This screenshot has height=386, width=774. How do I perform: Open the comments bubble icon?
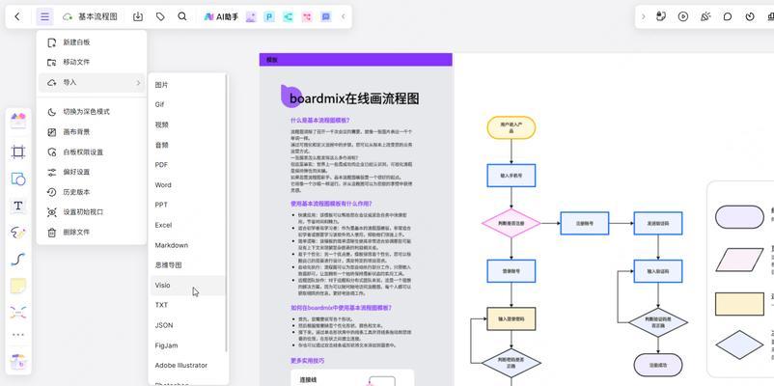(728, 16)
